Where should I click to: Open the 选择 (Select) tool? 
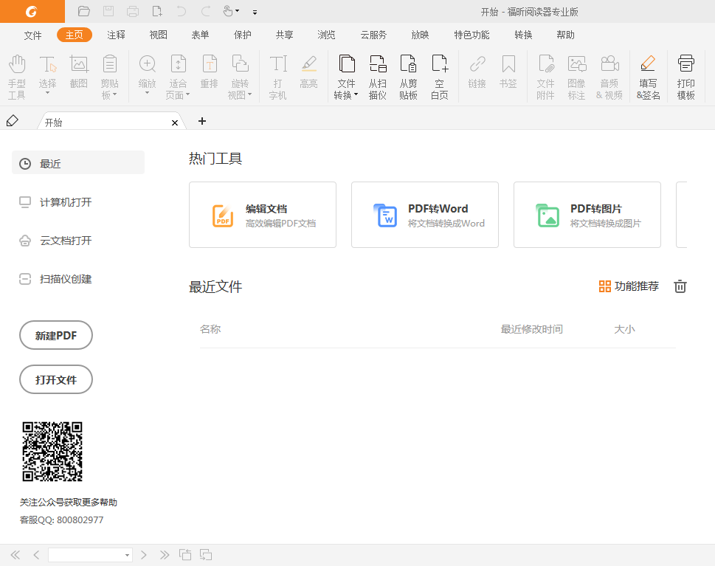tap(47, 76)
